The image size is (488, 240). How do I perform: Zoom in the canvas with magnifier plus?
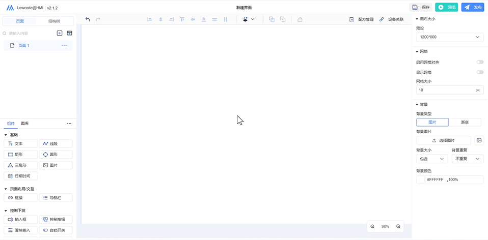(x=398, y=226)
